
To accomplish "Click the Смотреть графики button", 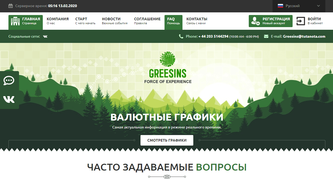I will (167, 140).
